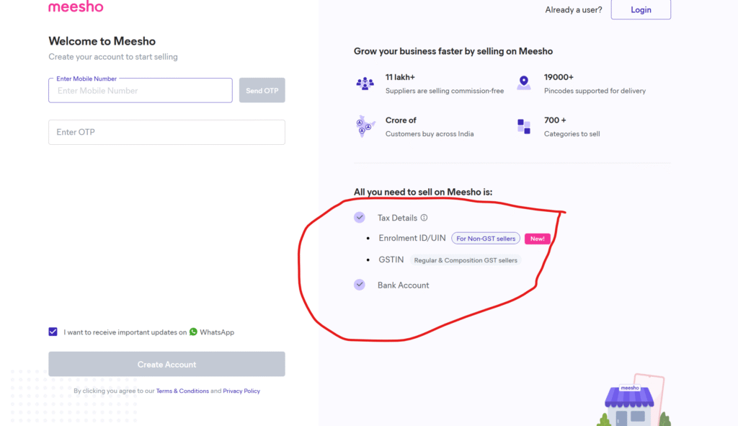
Task: Open the Terms & Conditions link
Action: (x=182, y=391)
